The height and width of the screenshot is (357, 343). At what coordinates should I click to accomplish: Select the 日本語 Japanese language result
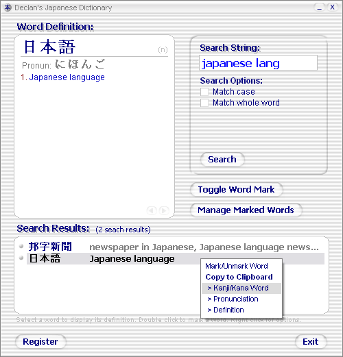176,258
